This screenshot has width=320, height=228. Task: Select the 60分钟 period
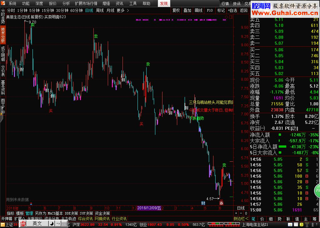pyautogui.click(x=76, y=10)
